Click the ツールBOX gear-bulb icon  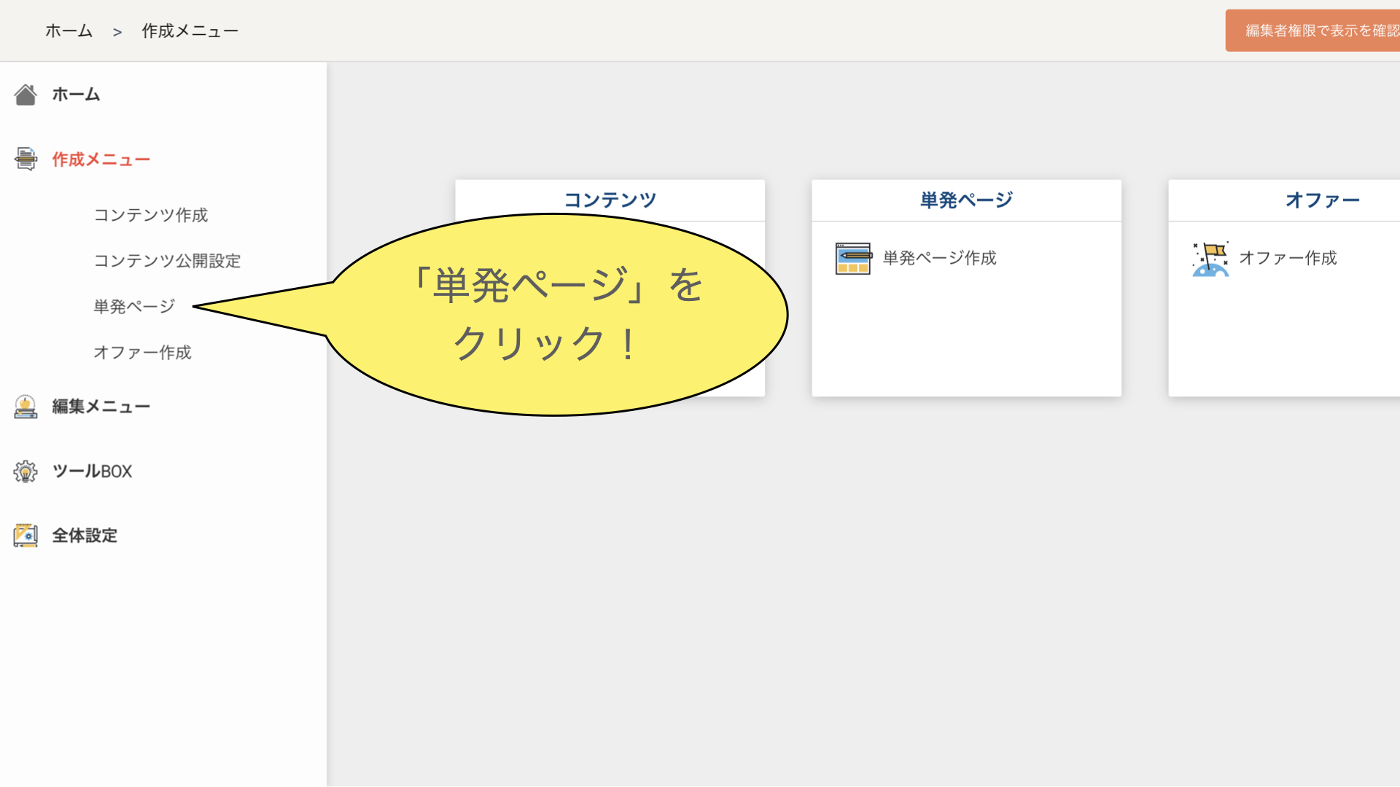[26, 471]
